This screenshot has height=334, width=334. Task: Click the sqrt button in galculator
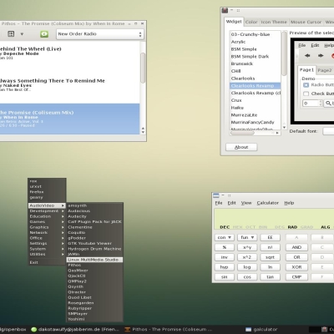pos(270,257)
